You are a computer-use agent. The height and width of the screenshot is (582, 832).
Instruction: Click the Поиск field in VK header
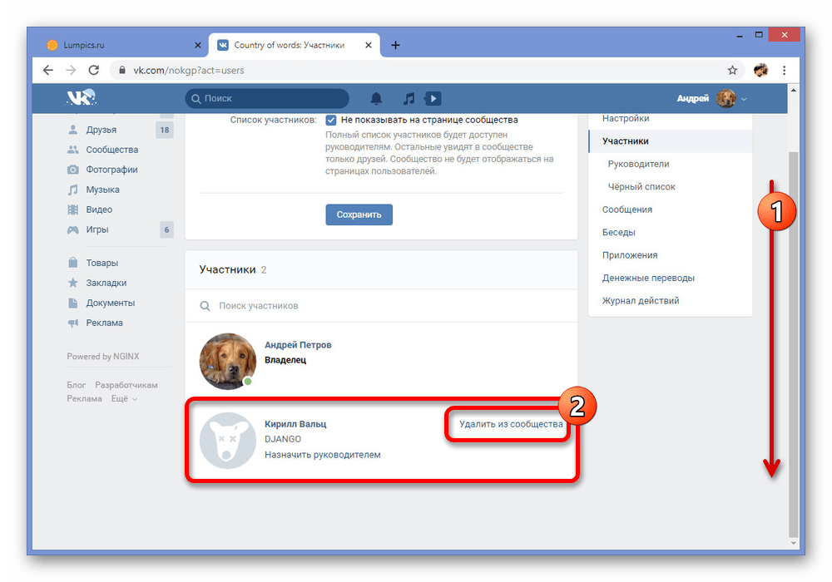click(x=267, y=99)
